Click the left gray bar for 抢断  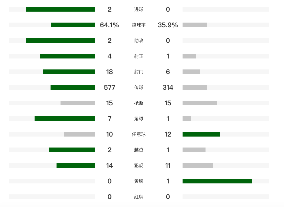point(78,103)
